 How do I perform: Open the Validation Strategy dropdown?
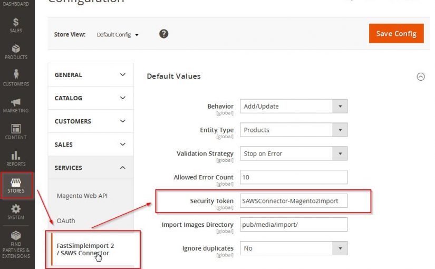[293, 153]
